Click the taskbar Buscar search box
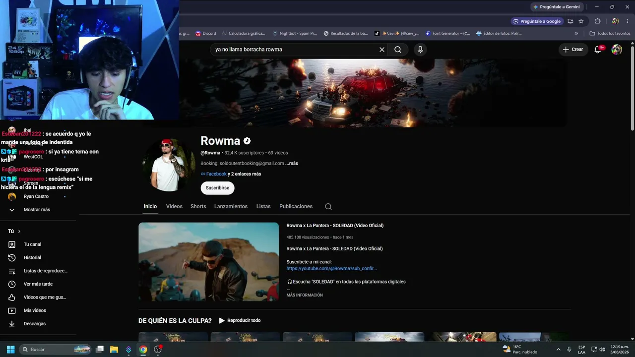 [56, 350]
